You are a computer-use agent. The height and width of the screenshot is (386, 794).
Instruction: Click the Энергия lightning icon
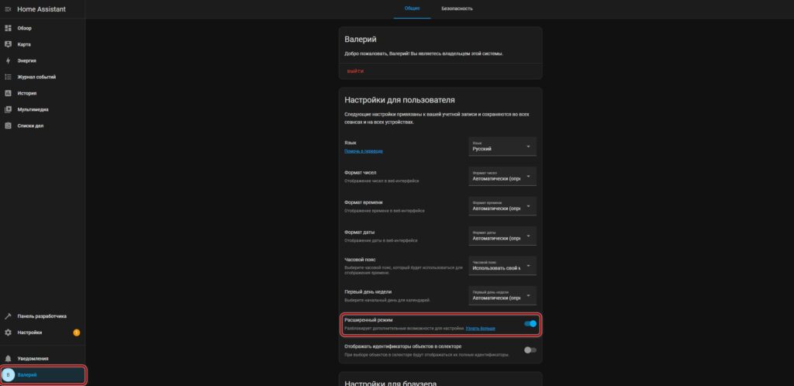coord(8,60)
